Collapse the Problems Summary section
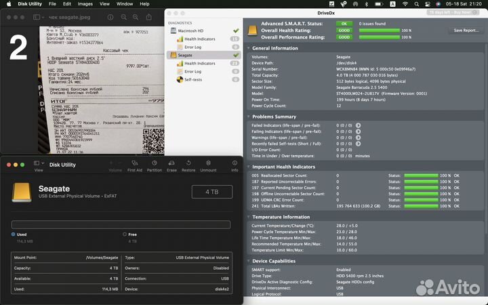The image size is (488, 305). (x=248, y=117)
